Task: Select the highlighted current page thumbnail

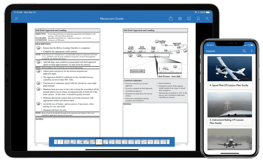Action: tap(99, 141)
